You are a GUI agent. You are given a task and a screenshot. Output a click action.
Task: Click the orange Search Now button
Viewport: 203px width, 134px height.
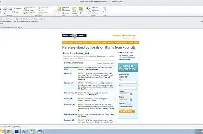click(x=127, y=111)
